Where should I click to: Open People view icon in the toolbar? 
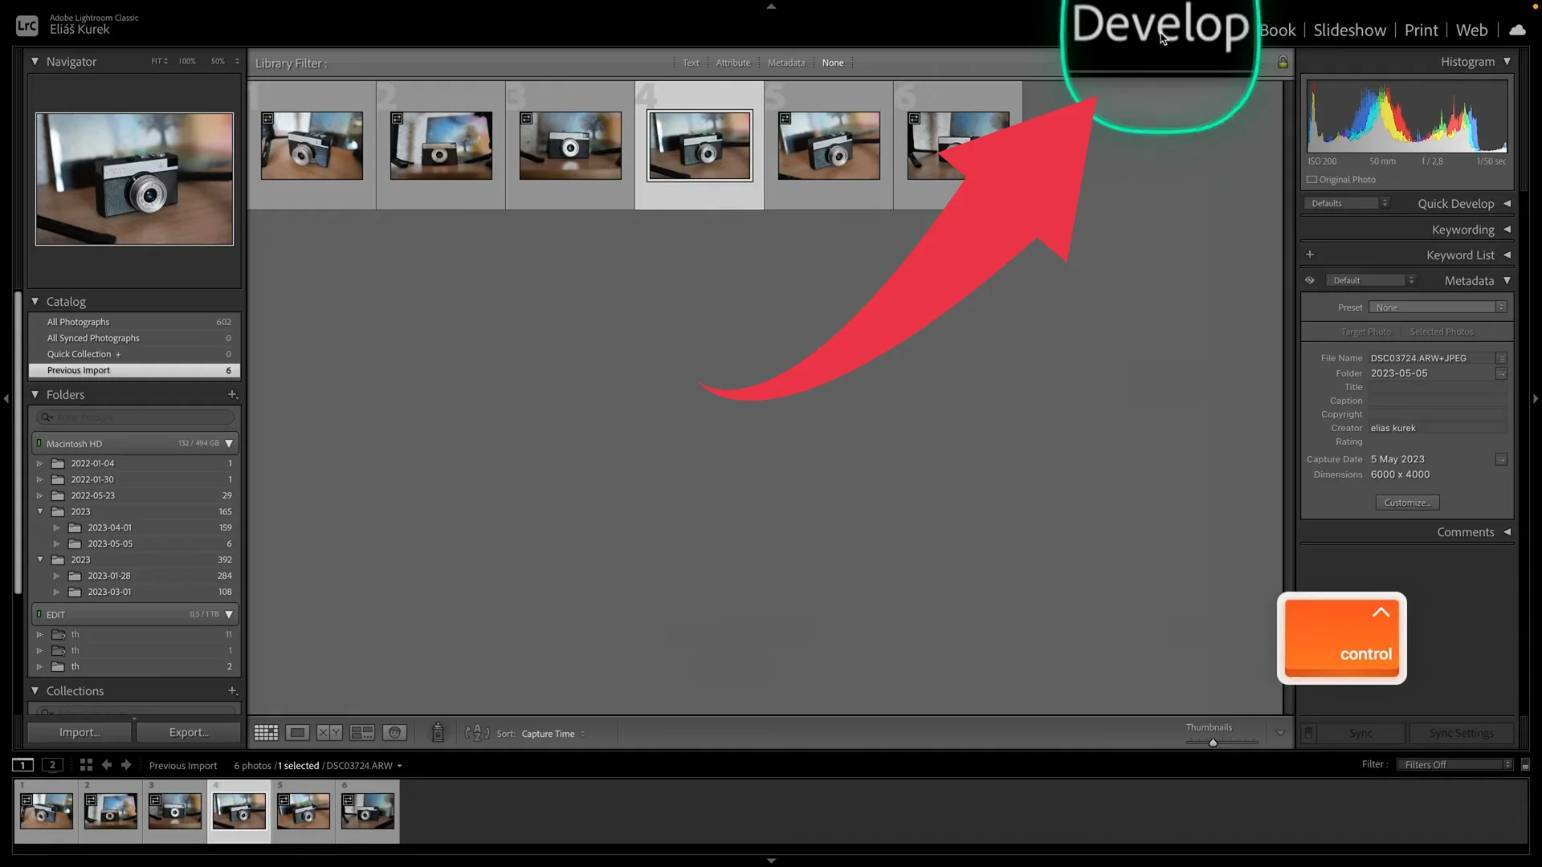coord(394,732)
